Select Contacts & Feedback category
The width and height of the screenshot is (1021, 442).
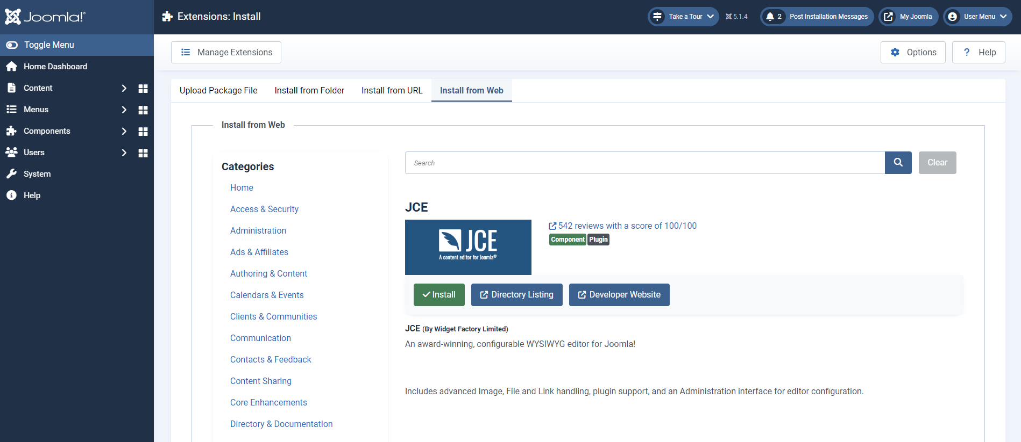[271, 359]
